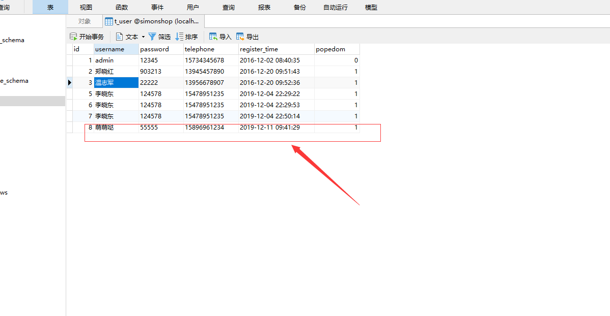Click register_time 2016-12-20 09:51:43
Viewport: 610px width, 316px height.
(x=276, y=72)
